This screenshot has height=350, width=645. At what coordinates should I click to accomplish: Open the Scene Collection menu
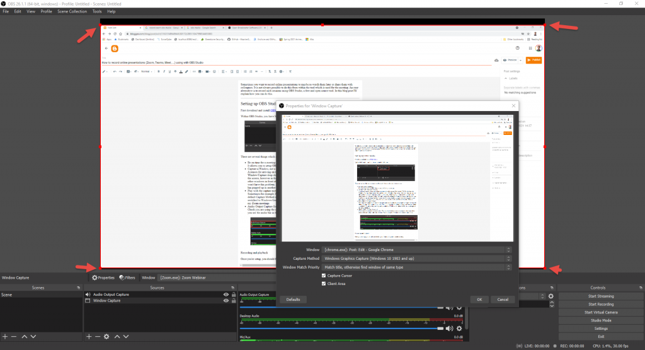coord(72,11)
